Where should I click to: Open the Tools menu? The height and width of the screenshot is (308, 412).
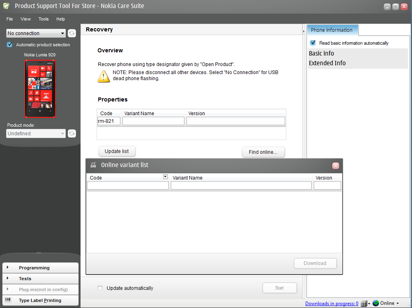(43, 19)
